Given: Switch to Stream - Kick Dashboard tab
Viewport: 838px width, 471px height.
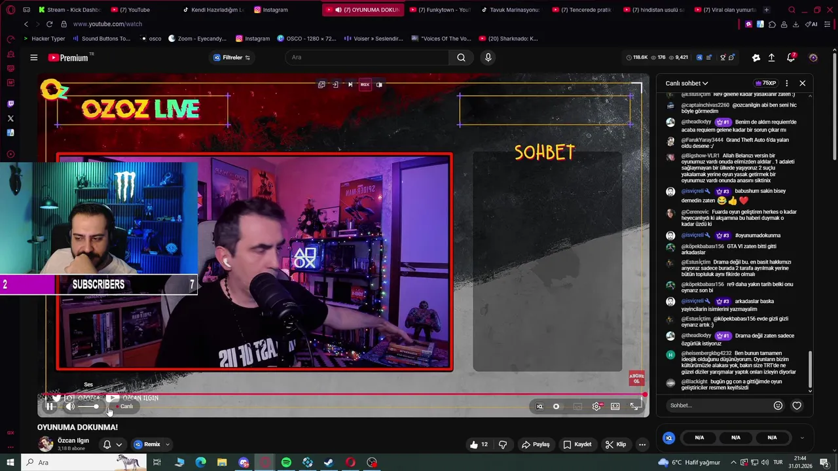Looking at the screenshot, I should point(69,10).
